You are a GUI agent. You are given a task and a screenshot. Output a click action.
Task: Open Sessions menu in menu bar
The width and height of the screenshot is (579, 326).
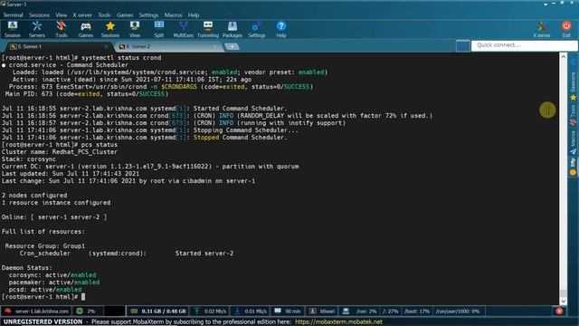[39, 15]
